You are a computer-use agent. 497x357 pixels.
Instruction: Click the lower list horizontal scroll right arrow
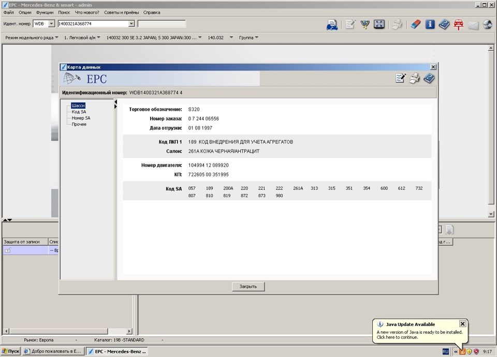(x=129, y=331)
